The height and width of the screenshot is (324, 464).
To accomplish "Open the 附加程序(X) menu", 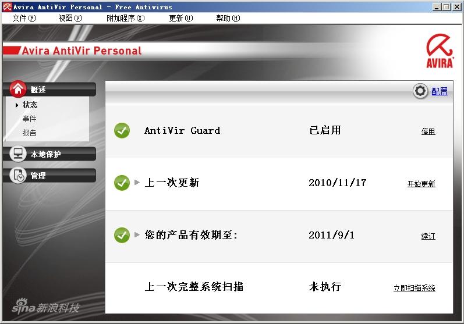I will tap(126, 19).
